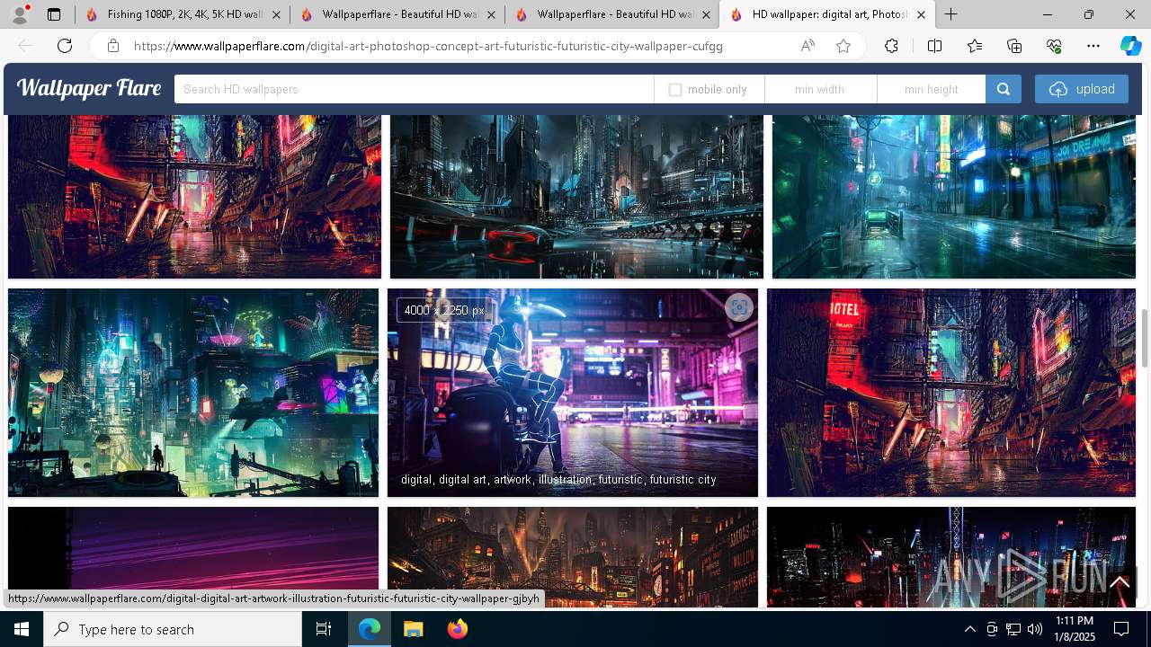Switch to second Wallpaperflare tab
The height and width of the screenshot is (647, 1151).
point(397,14)
